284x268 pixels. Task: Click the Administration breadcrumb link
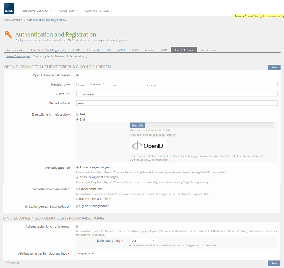point(13,20)
